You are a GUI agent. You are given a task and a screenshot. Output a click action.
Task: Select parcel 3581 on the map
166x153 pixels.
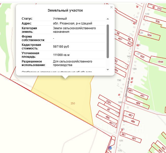click(x=108, y=102)
